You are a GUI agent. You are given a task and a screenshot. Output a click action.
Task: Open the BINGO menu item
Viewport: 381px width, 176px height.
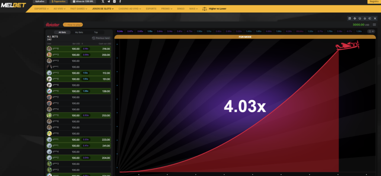coord(181,9)
